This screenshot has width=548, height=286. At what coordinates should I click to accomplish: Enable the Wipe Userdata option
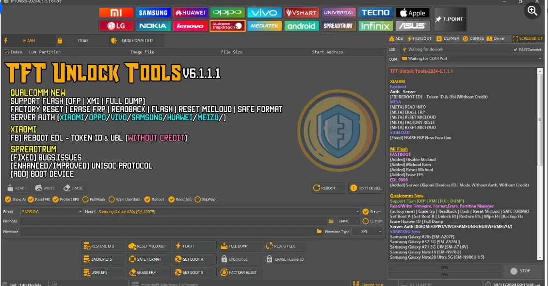(x=125, y=199)
